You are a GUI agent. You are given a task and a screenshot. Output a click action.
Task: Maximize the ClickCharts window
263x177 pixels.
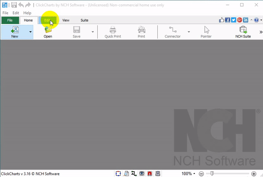coord(242,5)
